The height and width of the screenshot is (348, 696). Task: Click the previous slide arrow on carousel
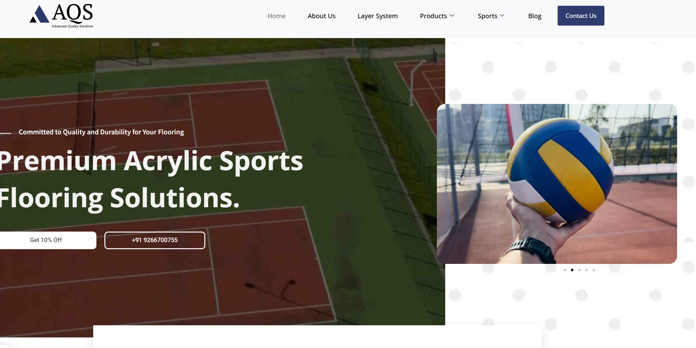point(458,184)
